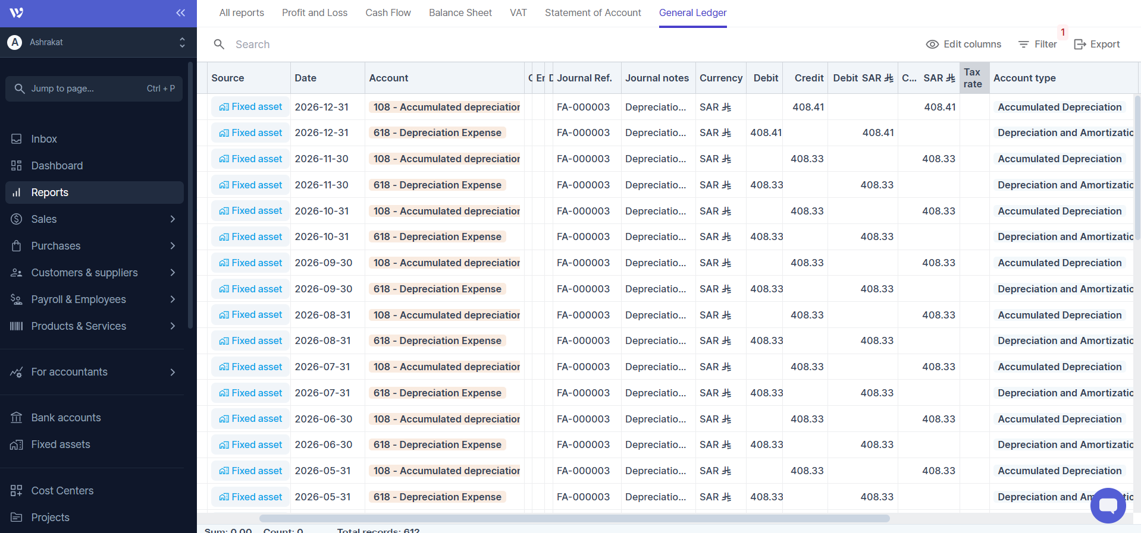Open the chat support bubble
Viewport: 1141px width, 533px height.
(x=1108, y=505)
